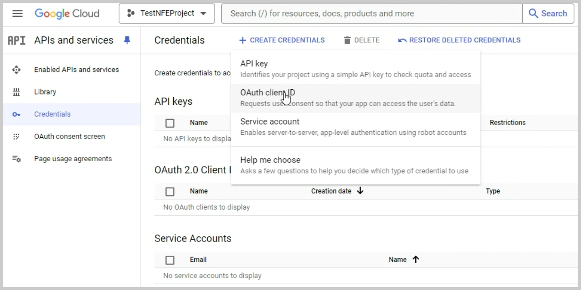Click the project icon beside TestNFEProject
The image size is (581, 290).
131,14
